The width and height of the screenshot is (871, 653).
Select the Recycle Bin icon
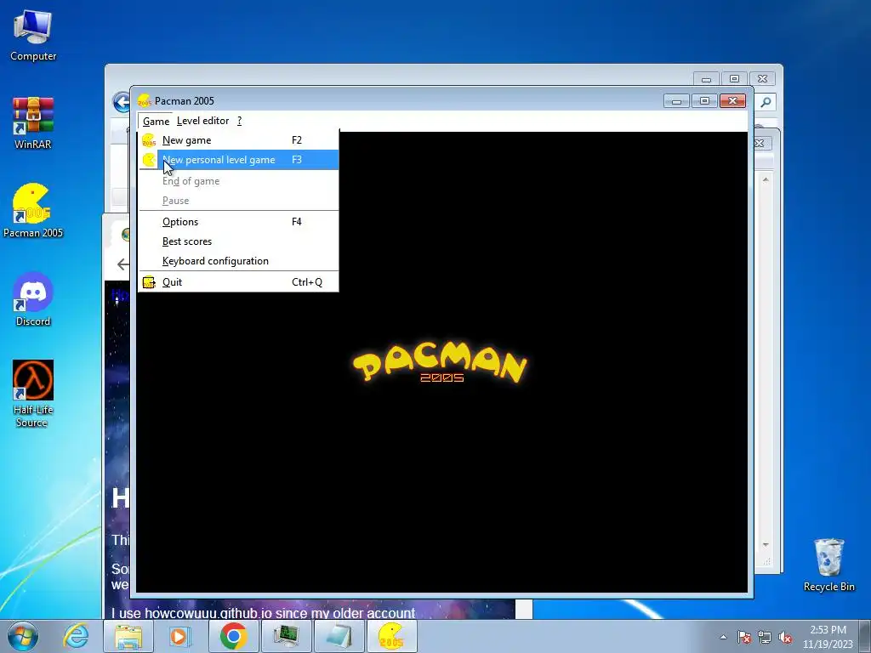828,565
